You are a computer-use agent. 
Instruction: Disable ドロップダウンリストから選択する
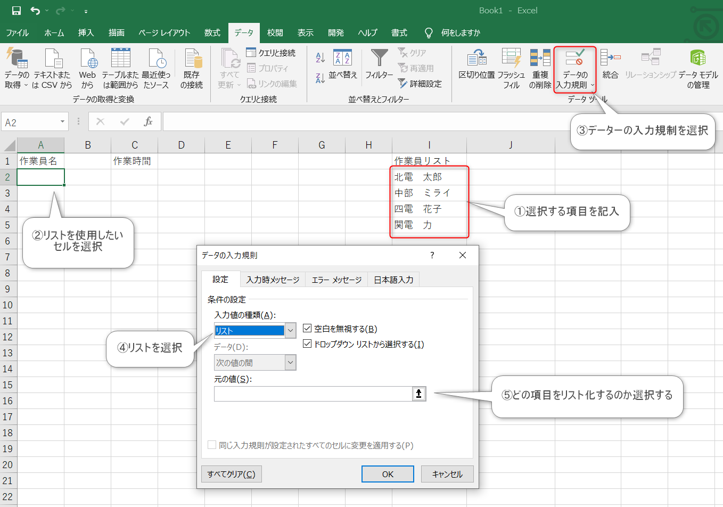click(x=307, y=343)
